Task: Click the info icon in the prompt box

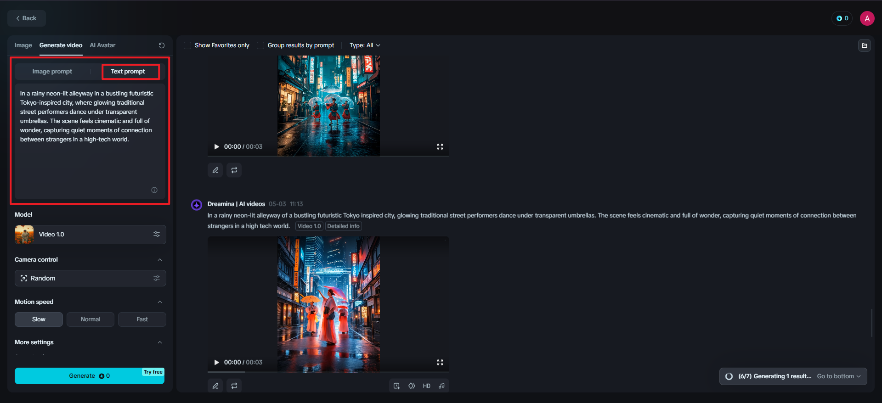Action: pyautogui.click(x=154, y=190)
